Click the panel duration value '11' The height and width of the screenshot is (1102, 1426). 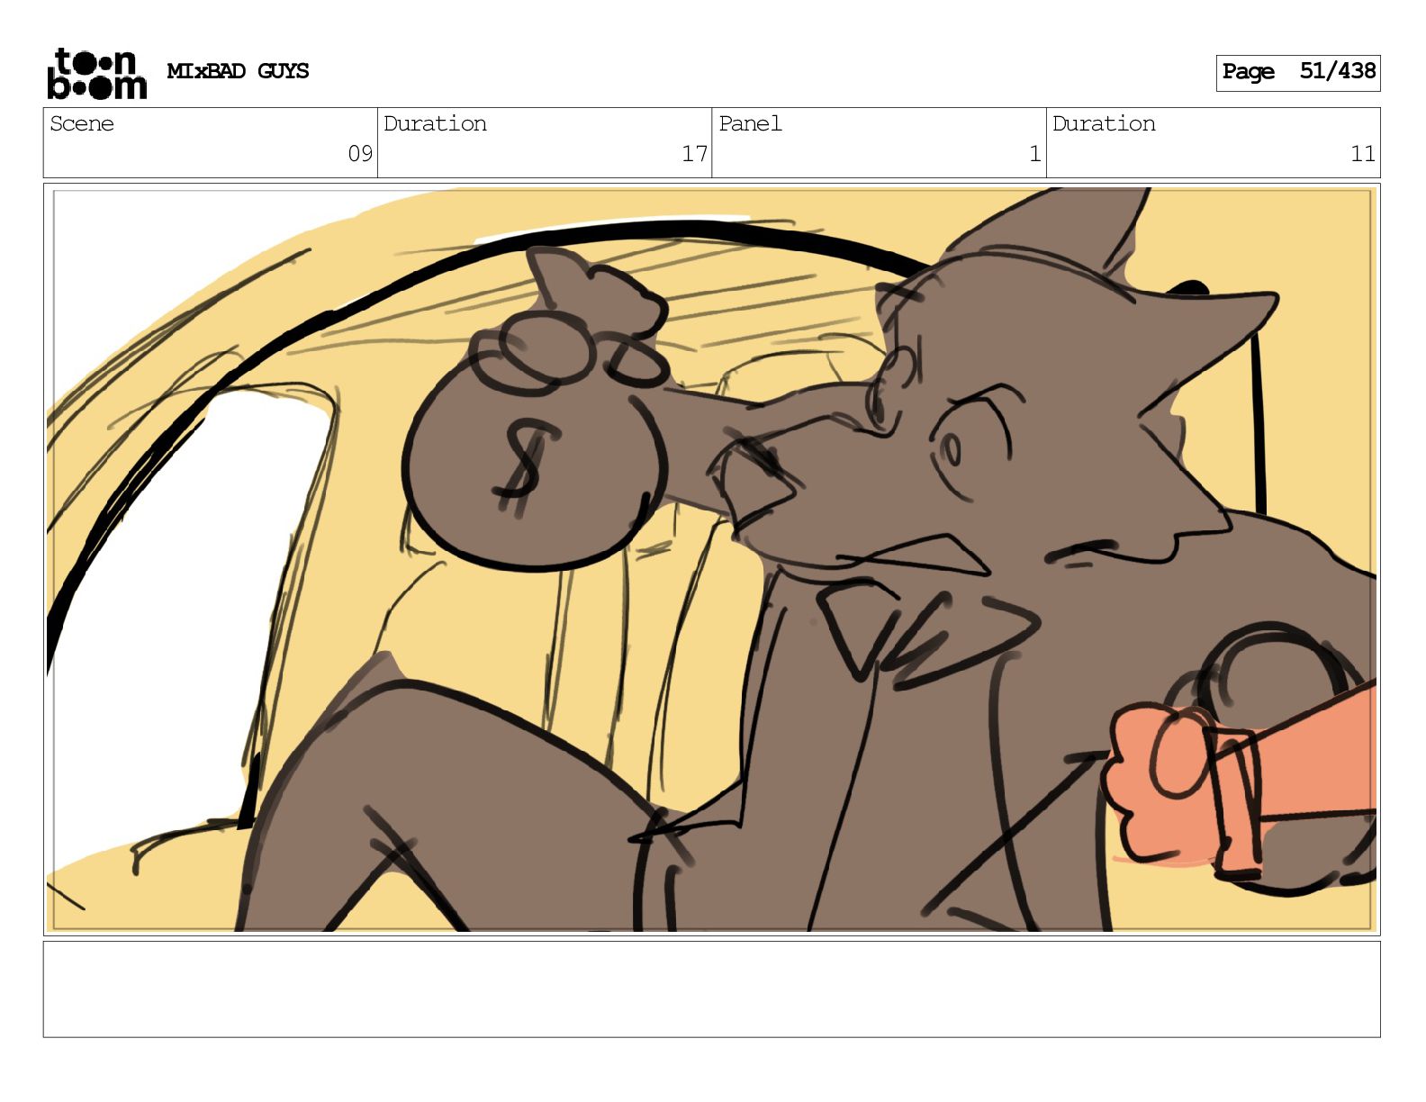[x=1363, y=154]
